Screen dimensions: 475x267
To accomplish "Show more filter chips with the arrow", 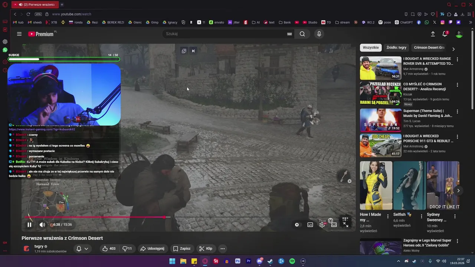I will pos(453,49).
